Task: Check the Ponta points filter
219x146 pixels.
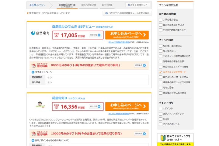Action: click(161, 119)
